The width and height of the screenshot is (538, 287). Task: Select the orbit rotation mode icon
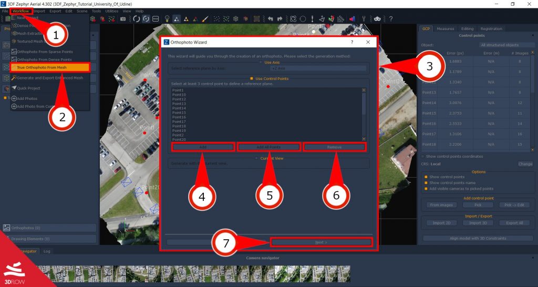click(146, 19)
